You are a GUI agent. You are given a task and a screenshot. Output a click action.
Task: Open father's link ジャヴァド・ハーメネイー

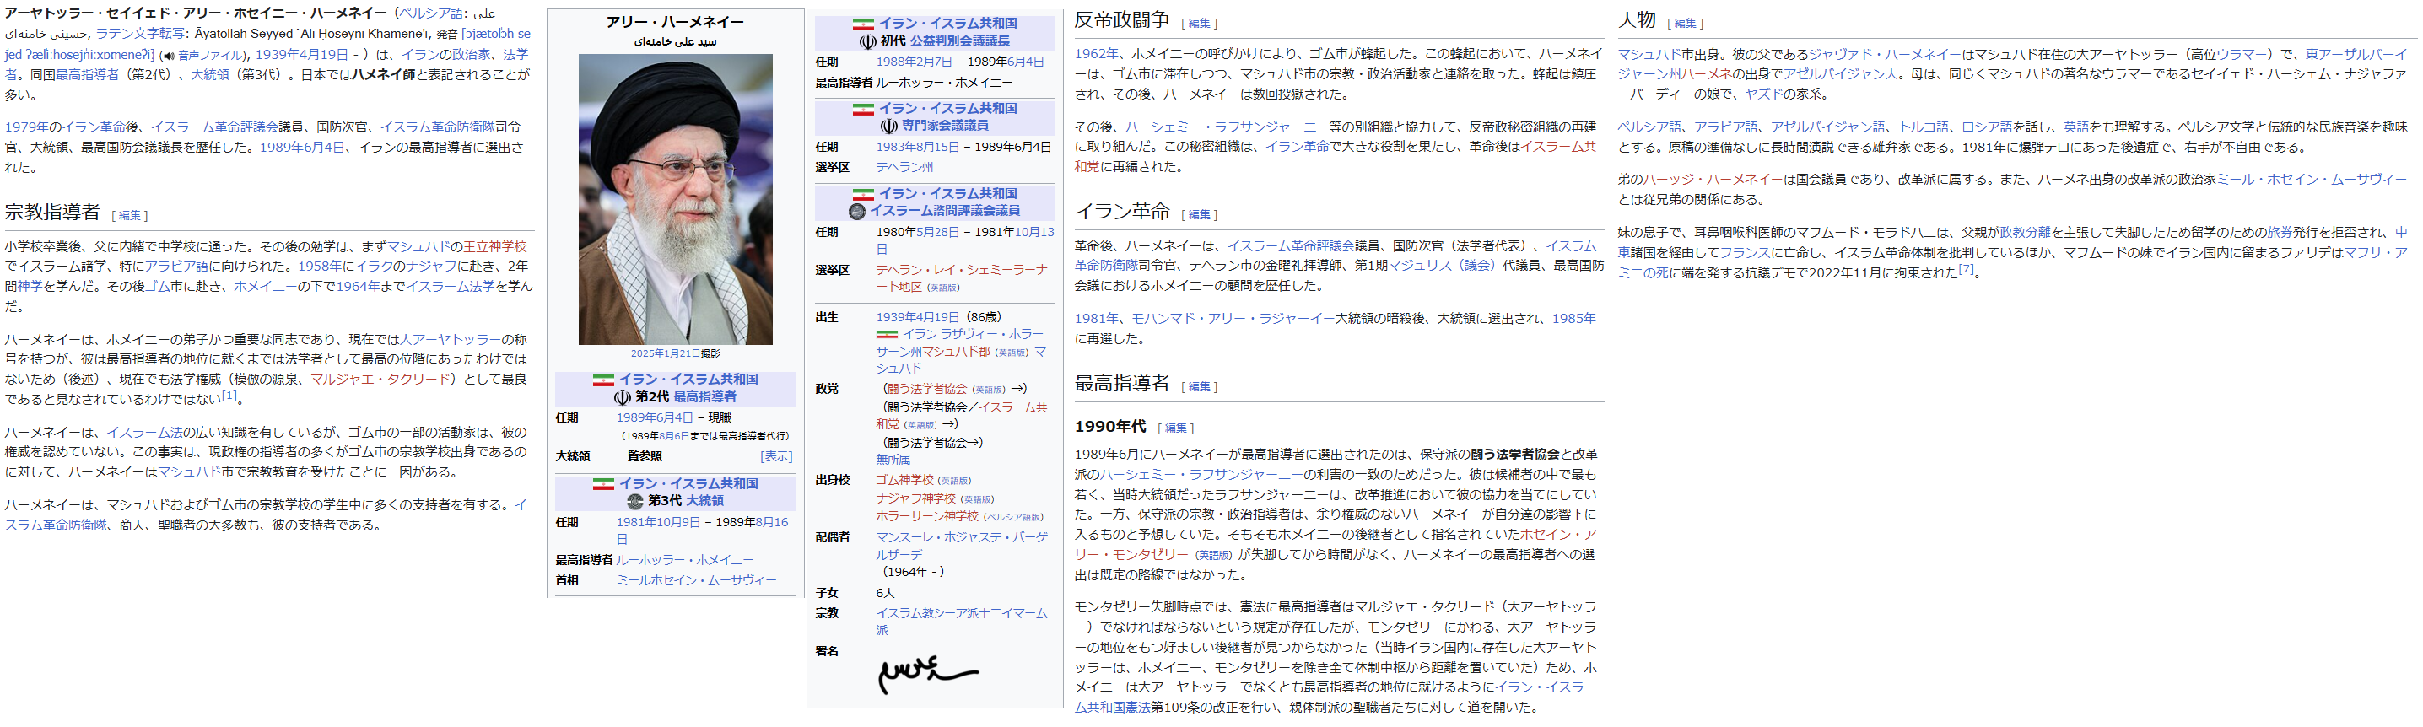[x=1885, y=55]
